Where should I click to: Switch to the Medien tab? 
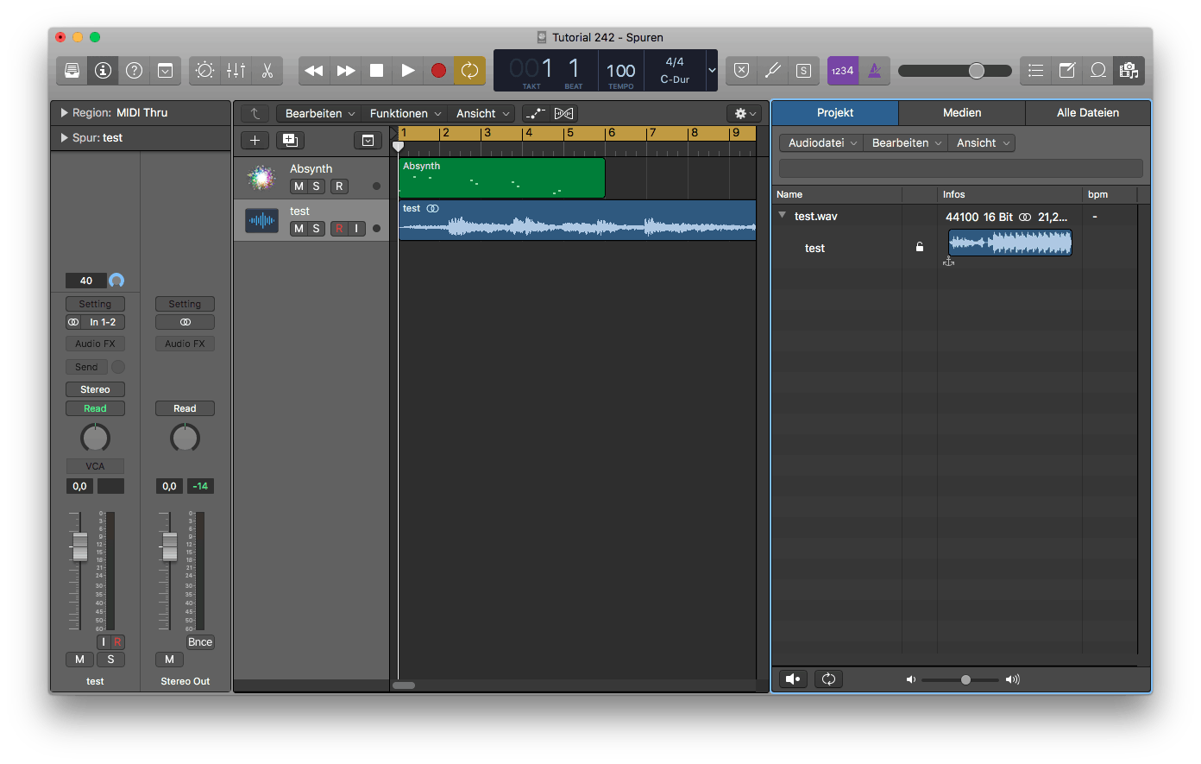(961, 113)
